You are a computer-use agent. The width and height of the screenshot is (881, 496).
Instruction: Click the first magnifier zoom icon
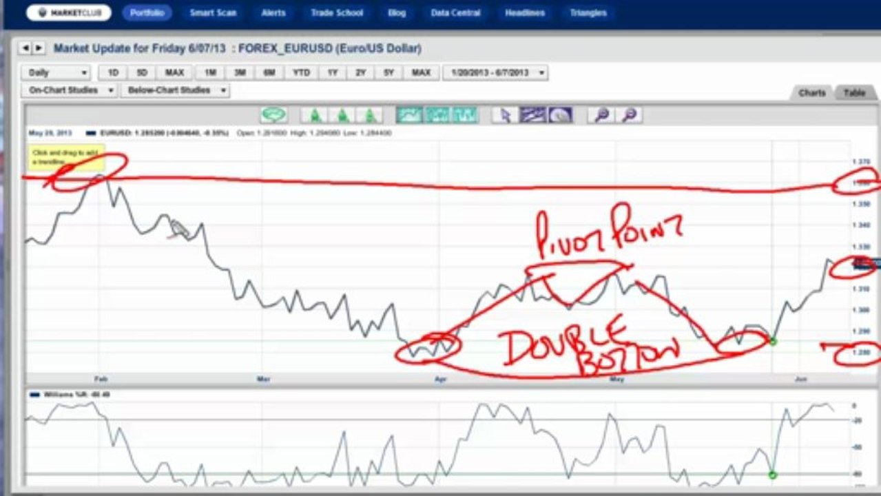[x=601, y=115]
